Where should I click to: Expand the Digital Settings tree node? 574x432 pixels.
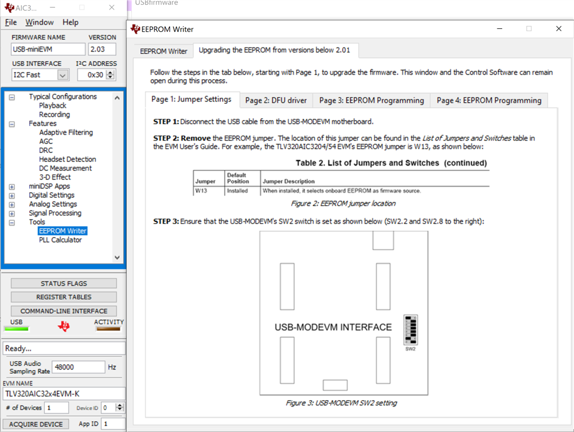point(12,196)
